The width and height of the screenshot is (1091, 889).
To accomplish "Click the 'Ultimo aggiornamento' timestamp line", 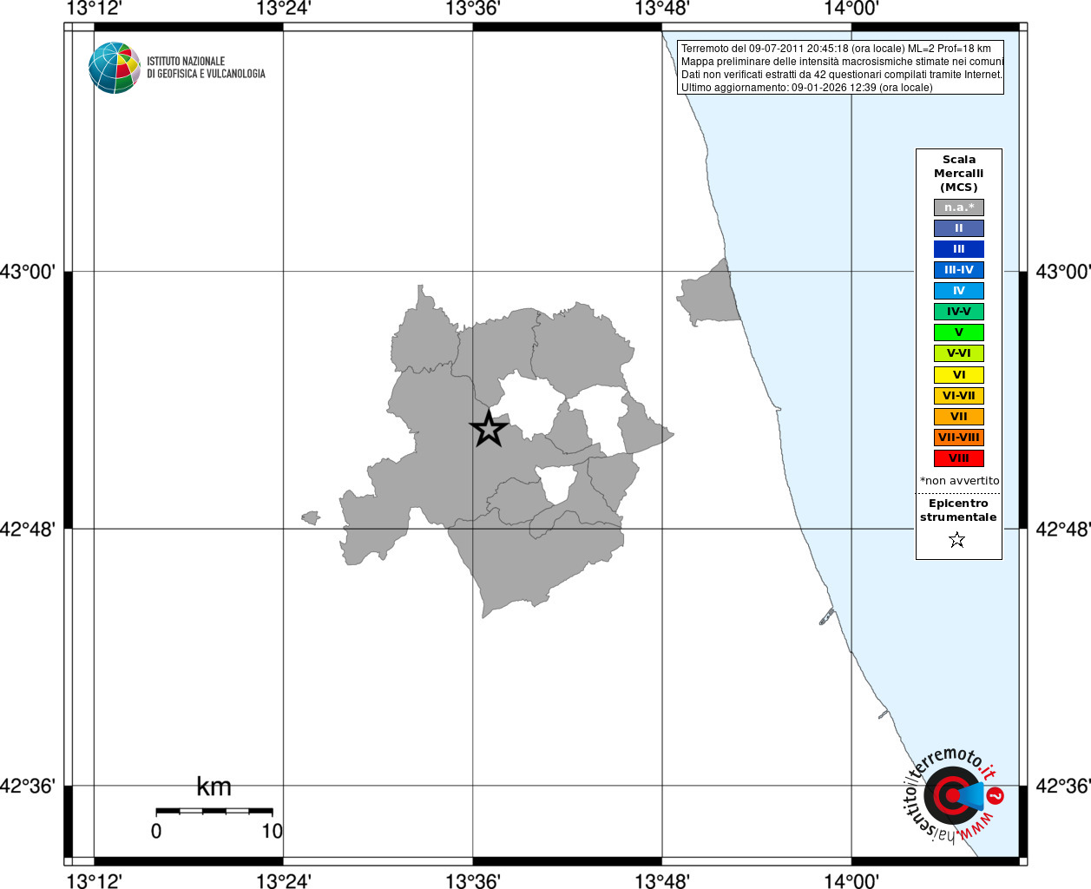I will [807, 88].
